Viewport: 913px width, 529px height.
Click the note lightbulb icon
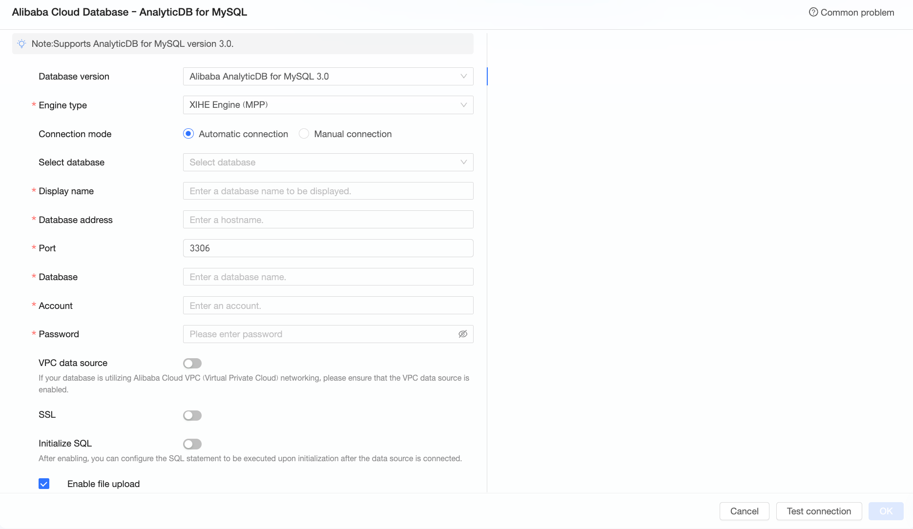21,44
